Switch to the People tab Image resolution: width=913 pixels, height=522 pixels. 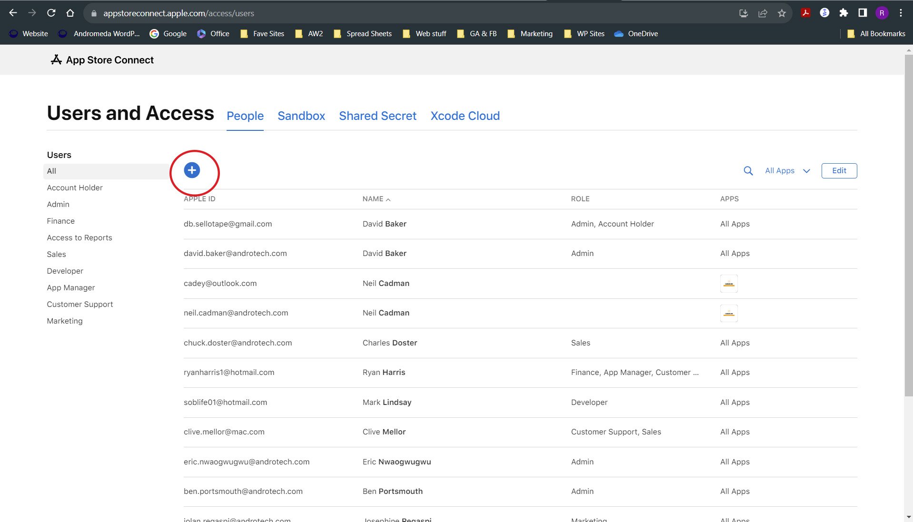(x=245, y=116)
